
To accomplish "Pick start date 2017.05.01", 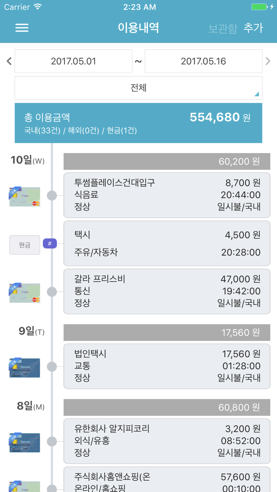I will coord(73,61).
